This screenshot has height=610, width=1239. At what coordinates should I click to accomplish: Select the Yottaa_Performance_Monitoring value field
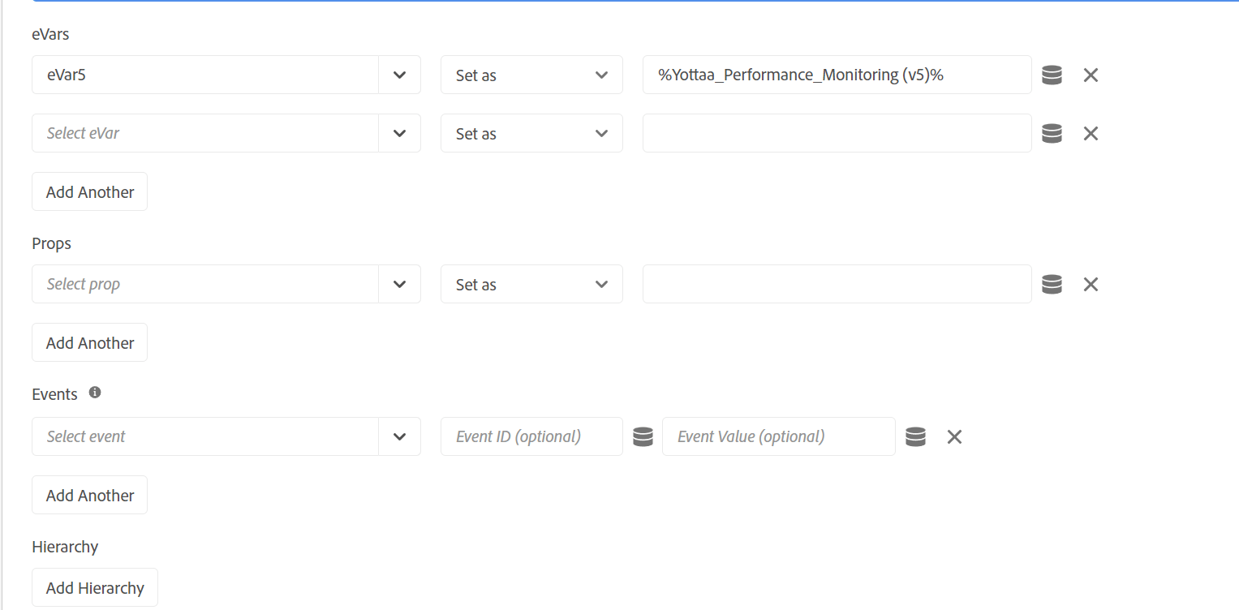pos(837,75)
